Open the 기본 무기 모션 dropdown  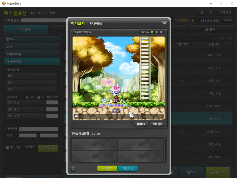coord(83,32)
